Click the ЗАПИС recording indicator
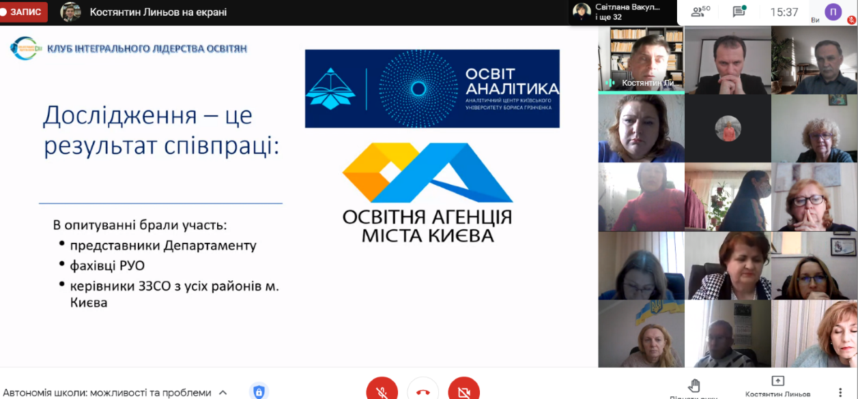The image size is (858, 399). (24, 12)
